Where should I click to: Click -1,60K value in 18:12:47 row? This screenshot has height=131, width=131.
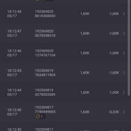pyautogui.click(x=114, y=33)
